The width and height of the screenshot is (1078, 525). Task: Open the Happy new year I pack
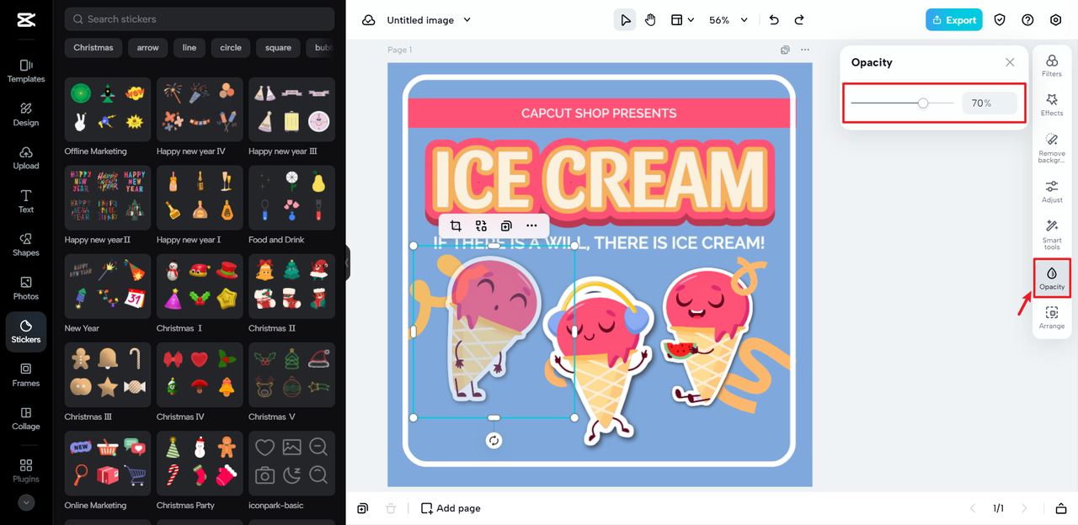(200, 205)
